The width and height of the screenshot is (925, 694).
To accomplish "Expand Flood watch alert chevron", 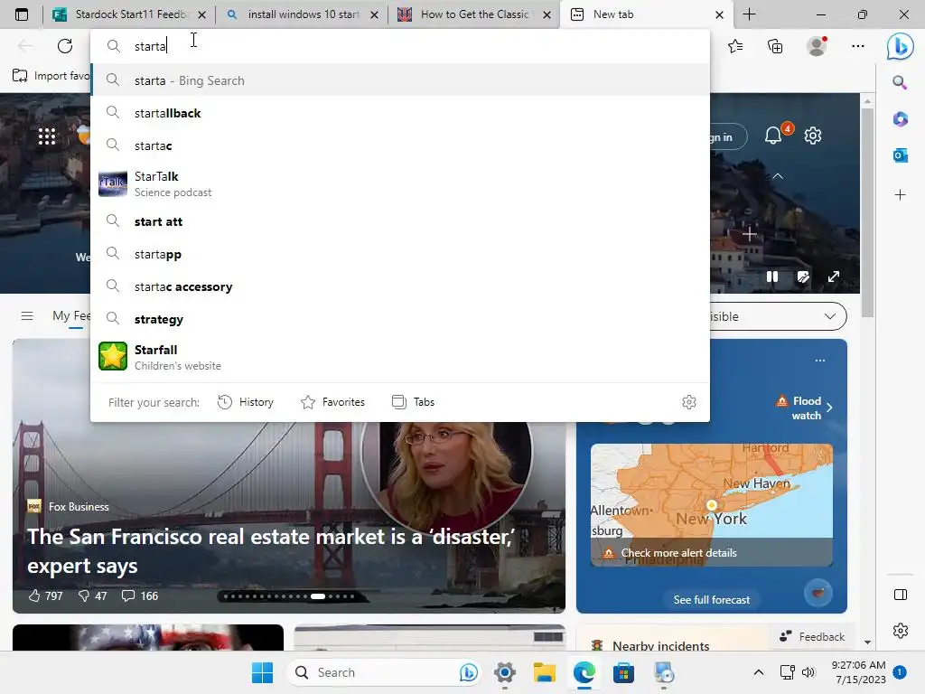I will point(829,408).
